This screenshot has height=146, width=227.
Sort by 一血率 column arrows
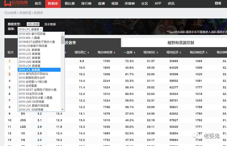pyautogui.click(x=135, y=53)
